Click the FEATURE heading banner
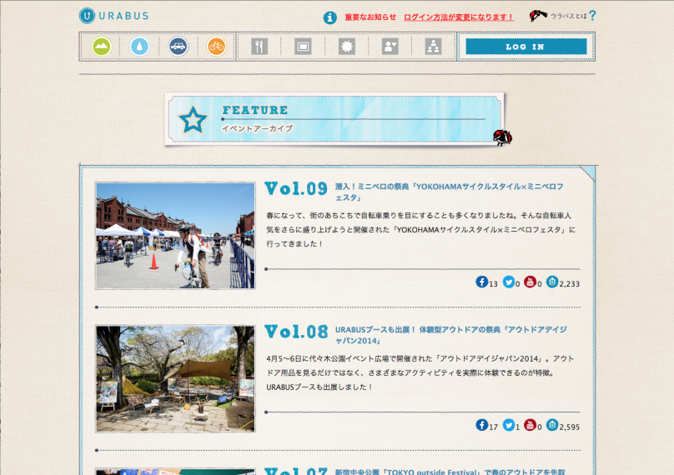 [334, 119]
